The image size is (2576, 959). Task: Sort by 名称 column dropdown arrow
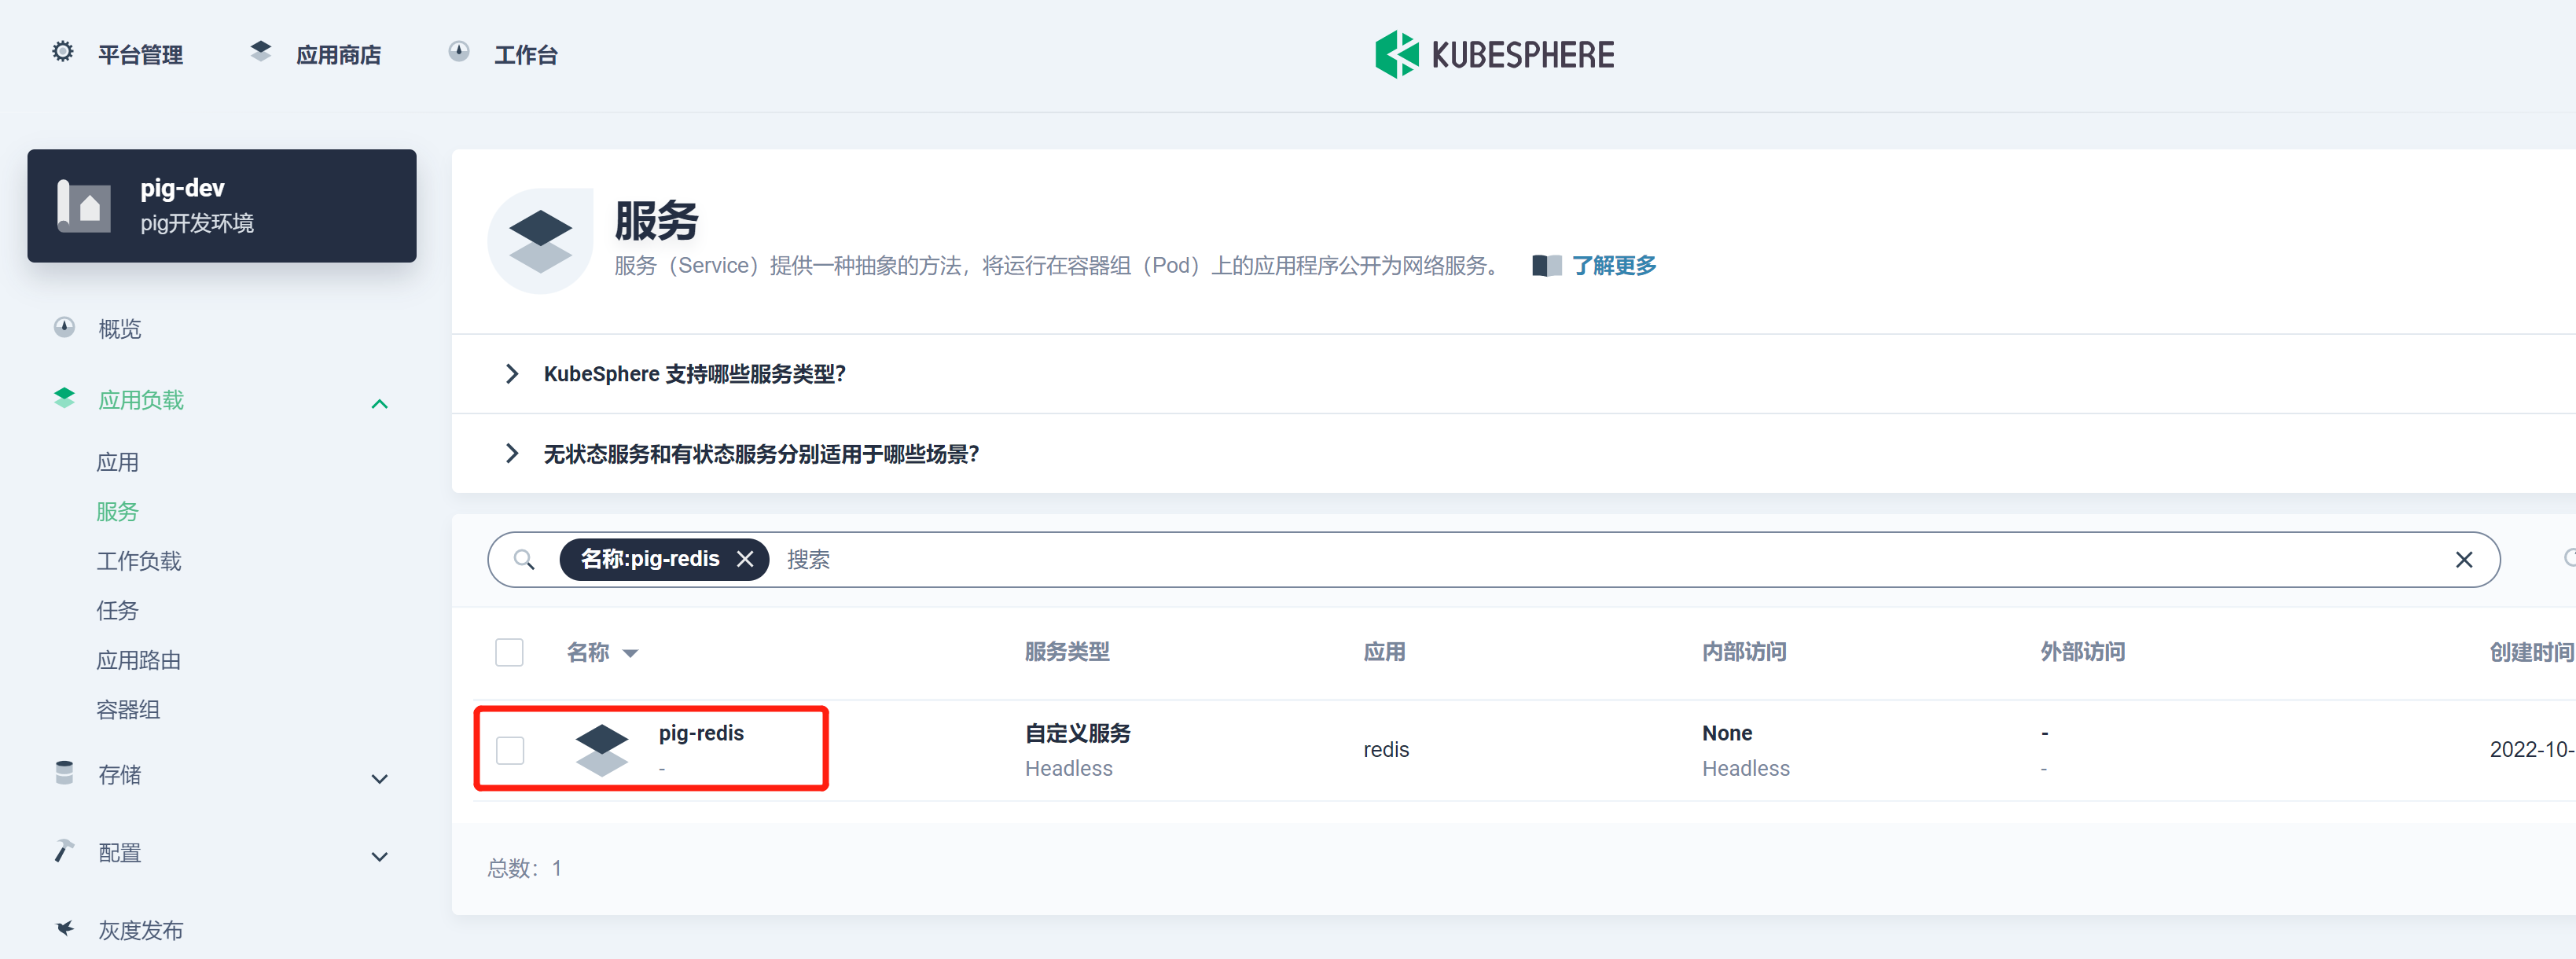coord(631,653)
